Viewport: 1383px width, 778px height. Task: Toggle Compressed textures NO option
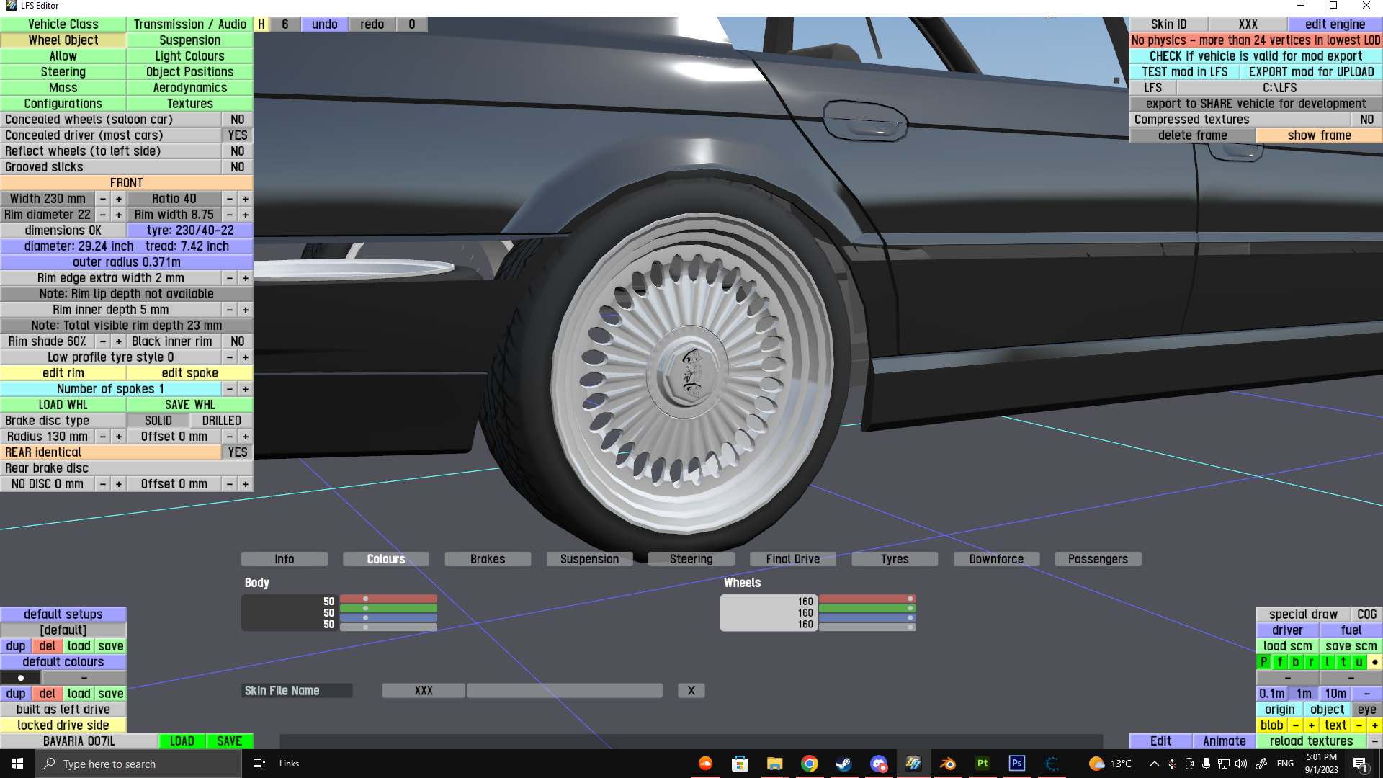point(1366,120)
